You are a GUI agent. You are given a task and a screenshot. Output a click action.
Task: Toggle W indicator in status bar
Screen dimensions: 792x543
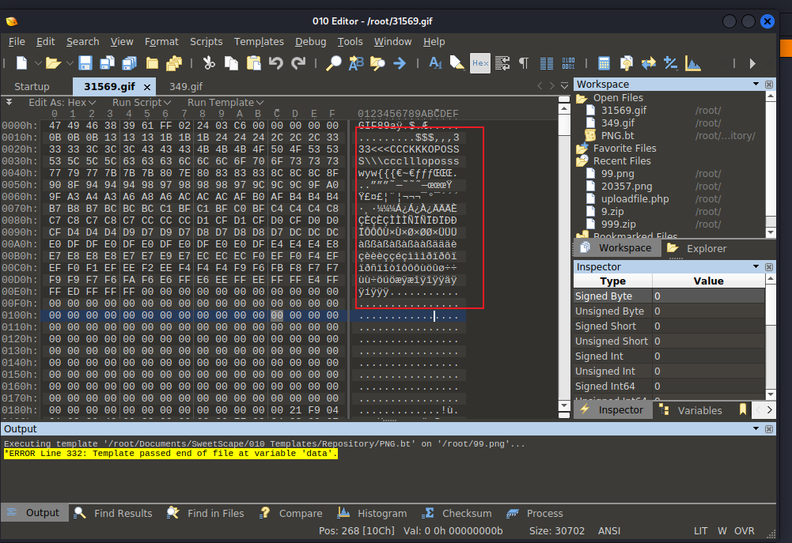[722, 531]
